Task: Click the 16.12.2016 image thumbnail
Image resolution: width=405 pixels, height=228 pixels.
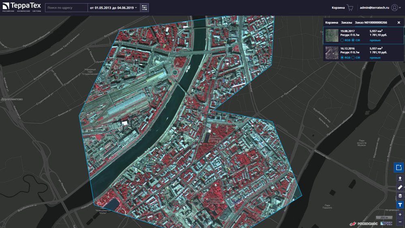Action: [332, 53]
